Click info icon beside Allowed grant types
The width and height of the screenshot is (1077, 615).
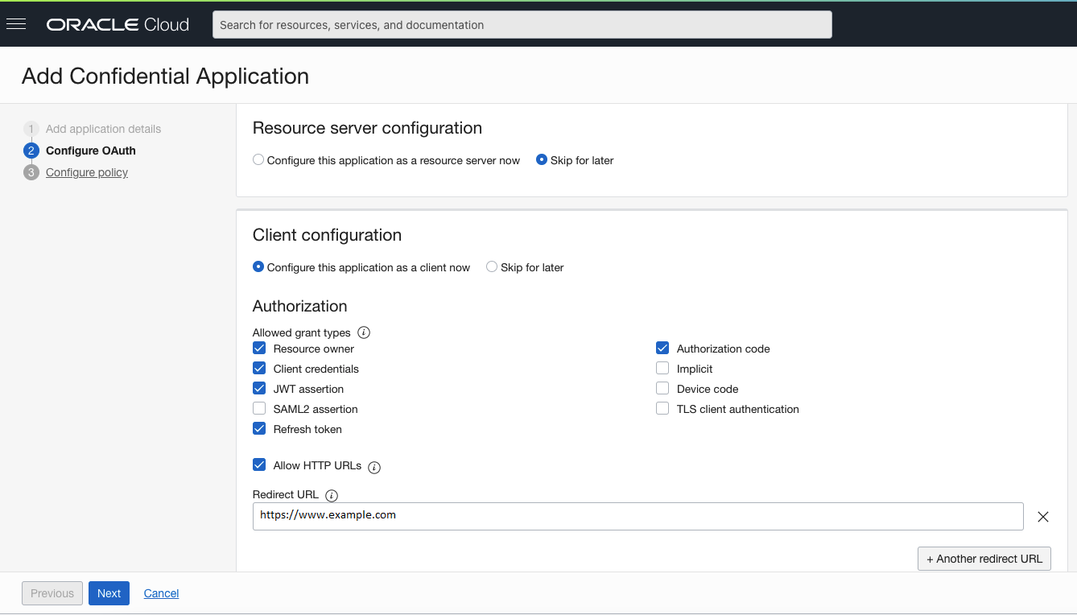coord(364,332)
